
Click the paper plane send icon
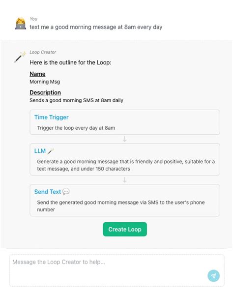213,276
